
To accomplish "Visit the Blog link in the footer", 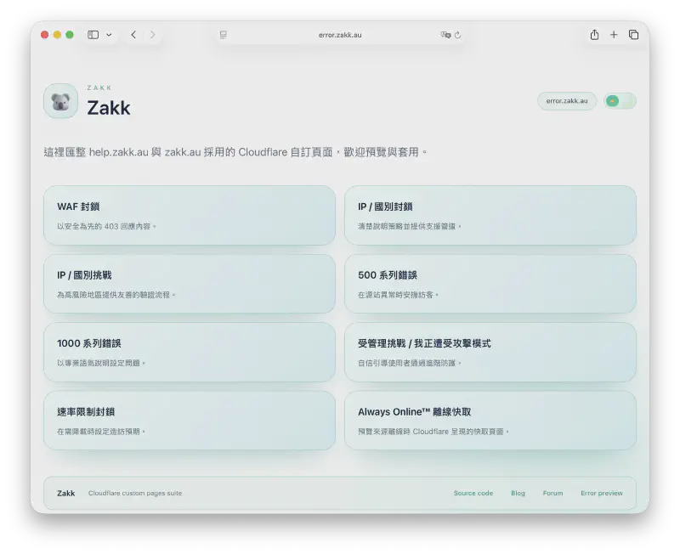I will 518,493.
